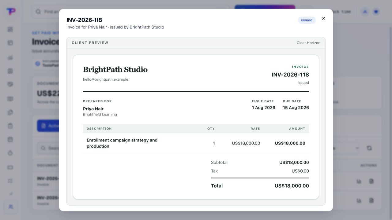The image size is (392, 220).
Task: Click the app logo in the background sidebar
Action: (x=11, y=11)
